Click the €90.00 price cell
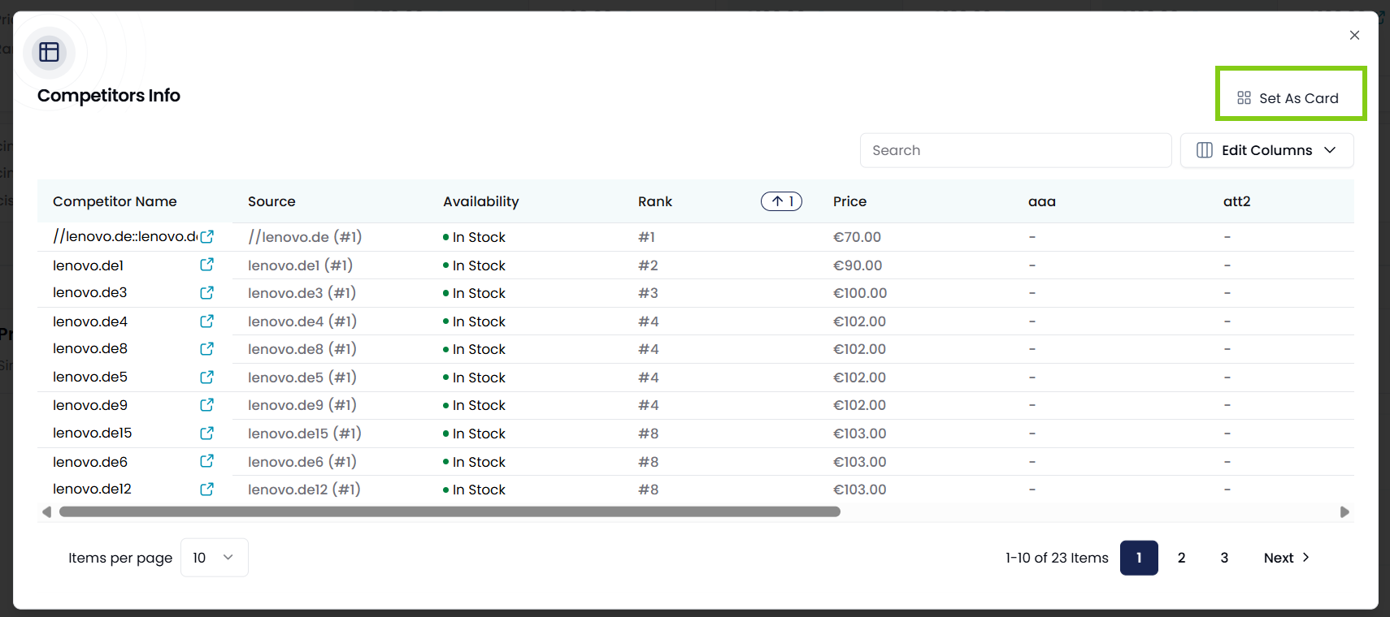 858,265
